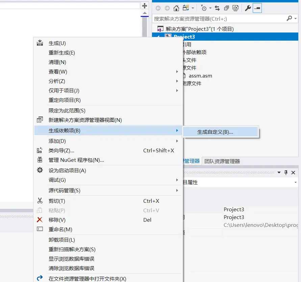Choose 生成(U) from the context menu

click(108, 43)
